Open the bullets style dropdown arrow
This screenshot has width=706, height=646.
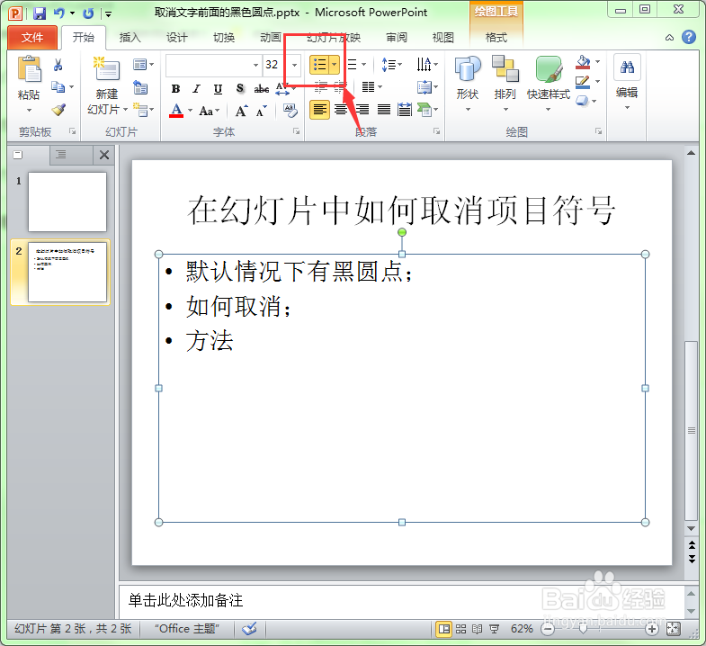click(x=334, y=65)
